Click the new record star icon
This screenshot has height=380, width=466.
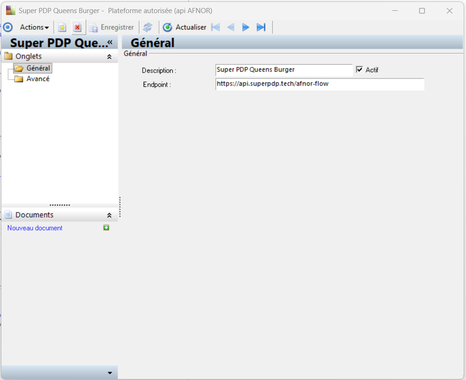point(62,27)
